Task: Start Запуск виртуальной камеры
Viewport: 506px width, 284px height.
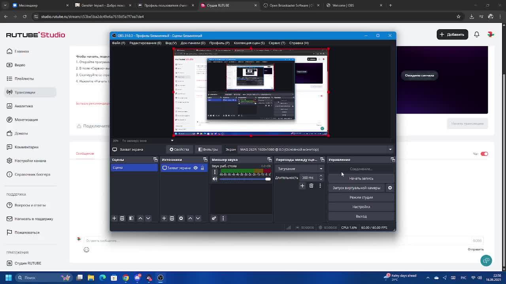Action: 357,188
